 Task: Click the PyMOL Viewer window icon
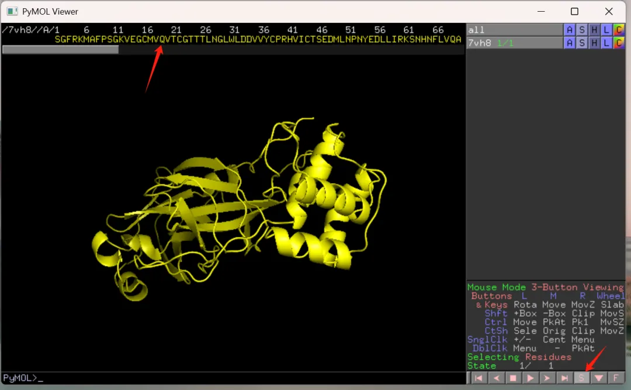coord(12,11)
